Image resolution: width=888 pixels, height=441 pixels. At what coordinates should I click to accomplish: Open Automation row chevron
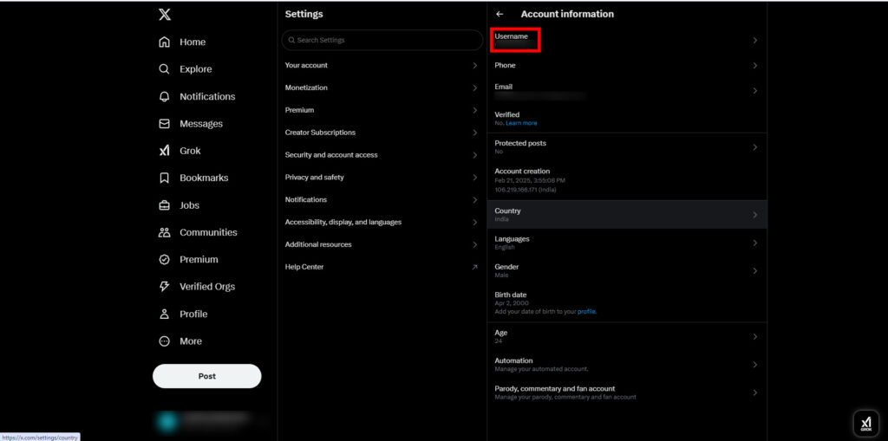[x=755, y=365]
